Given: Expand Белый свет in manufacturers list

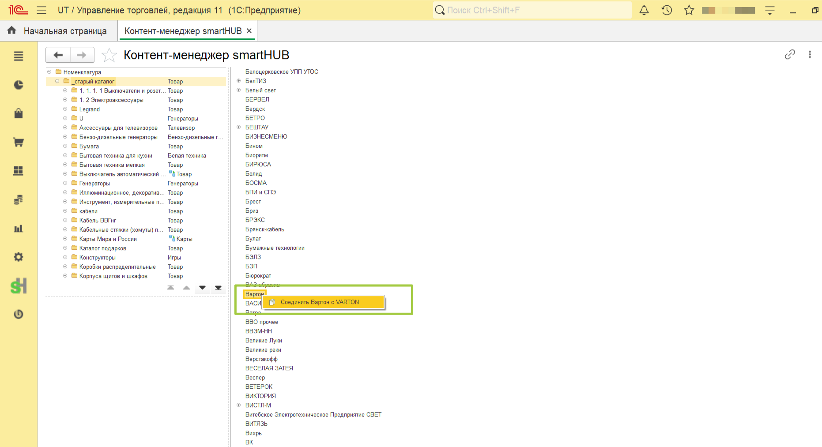Looking at the screenshot, I should (239, 90).
